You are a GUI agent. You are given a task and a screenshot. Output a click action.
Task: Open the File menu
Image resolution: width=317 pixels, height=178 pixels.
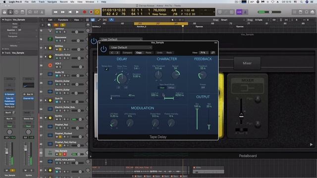click(26, 2)
